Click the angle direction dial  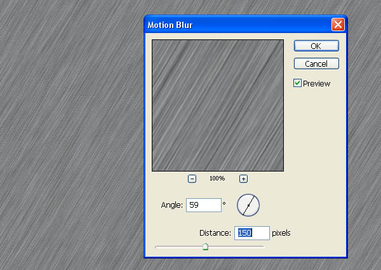click(x=248, y=205)
